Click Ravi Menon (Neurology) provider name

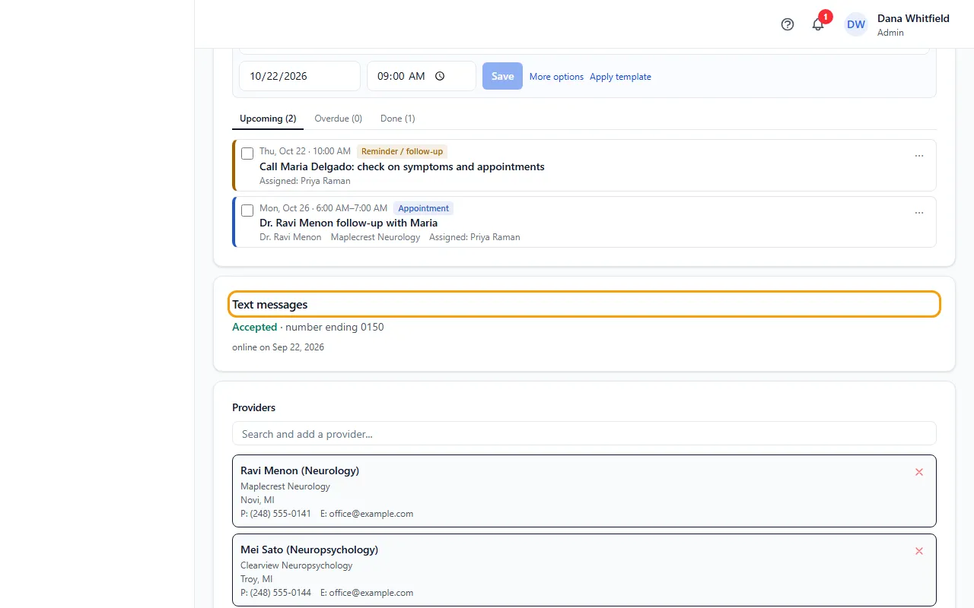300,470
